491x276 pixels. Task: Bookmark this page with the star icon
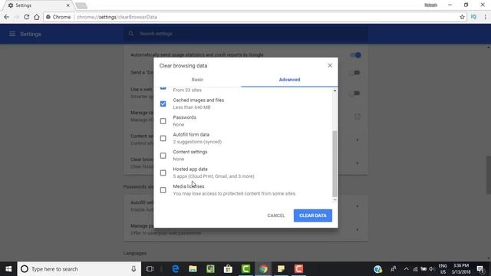[x=462, y=17]
